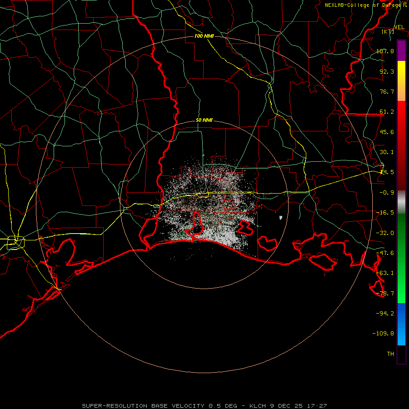409x409 pixels.
Task: Click the NEXLAB-College of DuPage credit text
Action: pyautogui.click(x=365, y=5)
